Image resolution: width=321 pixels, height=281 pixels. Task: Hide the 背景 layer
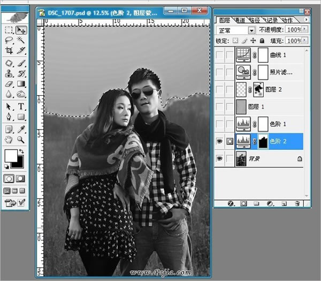click(219, 158)
